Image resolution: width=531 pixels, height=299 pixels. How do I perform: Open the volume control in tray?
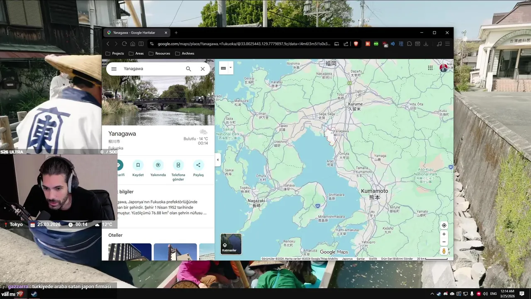[x=485, y=294]
